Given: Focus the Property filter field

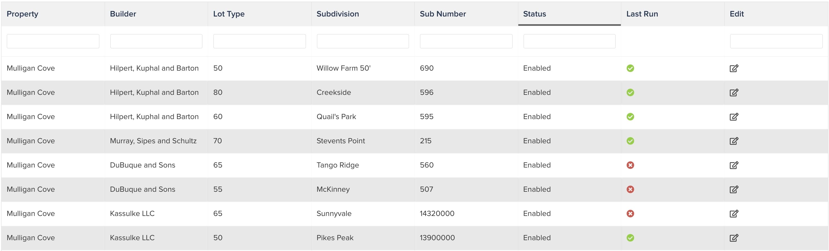Looking at the screenshot, I should coord(53,41).
